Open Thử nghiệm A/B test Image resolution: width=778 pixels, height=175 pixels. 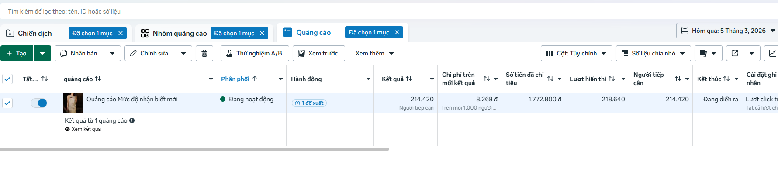coord(255,53)
